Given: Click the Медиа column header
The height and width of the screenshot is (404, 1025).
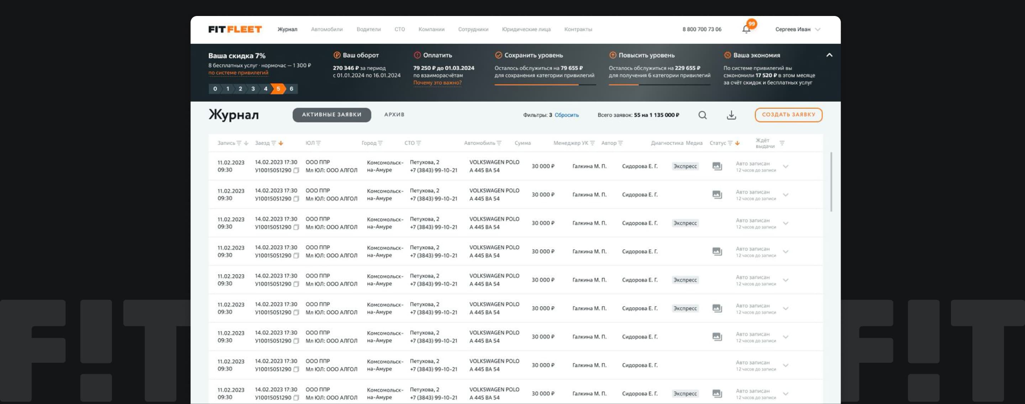Looking at the screenshot, I should [694, 143].
